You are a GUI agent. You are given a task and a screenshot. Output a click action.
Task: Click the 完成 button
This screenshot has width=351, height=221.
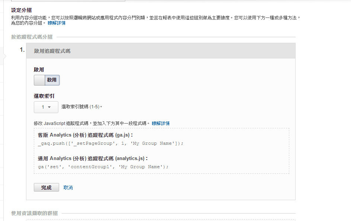point(46,188)
